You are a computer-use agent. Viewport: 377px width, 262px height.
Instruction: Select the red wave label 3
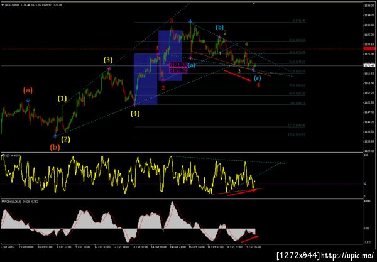(x=172, y=21)
